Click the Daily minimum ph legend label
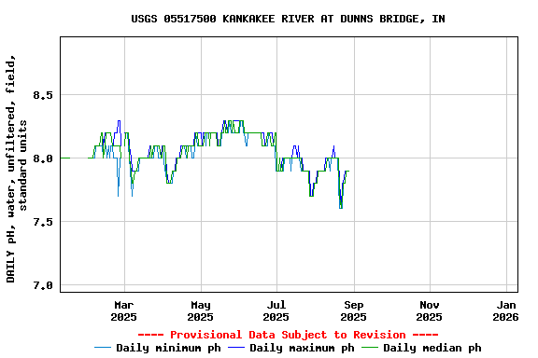Screen dimensions: 538x358 click(x=168, y=348)
